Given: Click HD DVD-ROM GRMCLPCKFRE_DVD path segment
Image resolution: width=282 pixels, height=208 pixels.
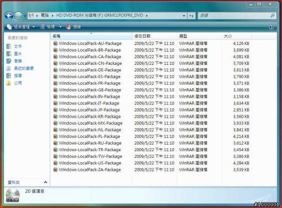Looking at the screenshot, I should pos(100,15).
